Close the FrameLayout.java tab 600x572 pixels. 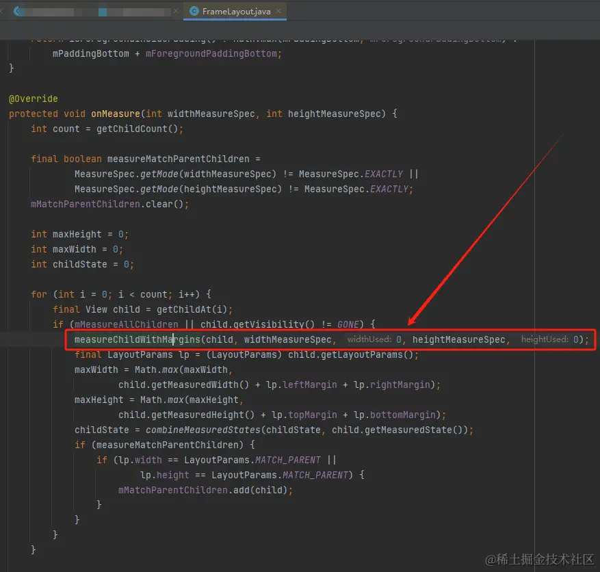pyautogui.click(x=279, y=11)
